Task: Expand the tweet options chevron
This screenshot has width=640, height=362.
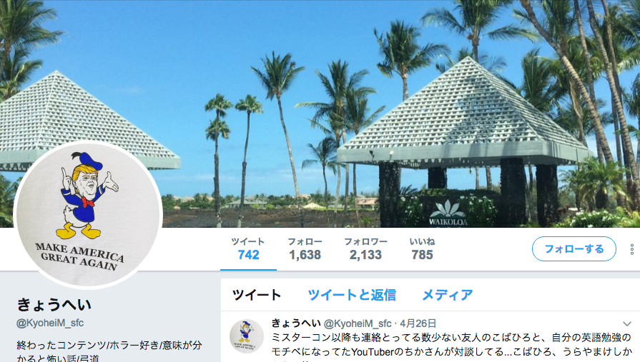Action: 627,324
